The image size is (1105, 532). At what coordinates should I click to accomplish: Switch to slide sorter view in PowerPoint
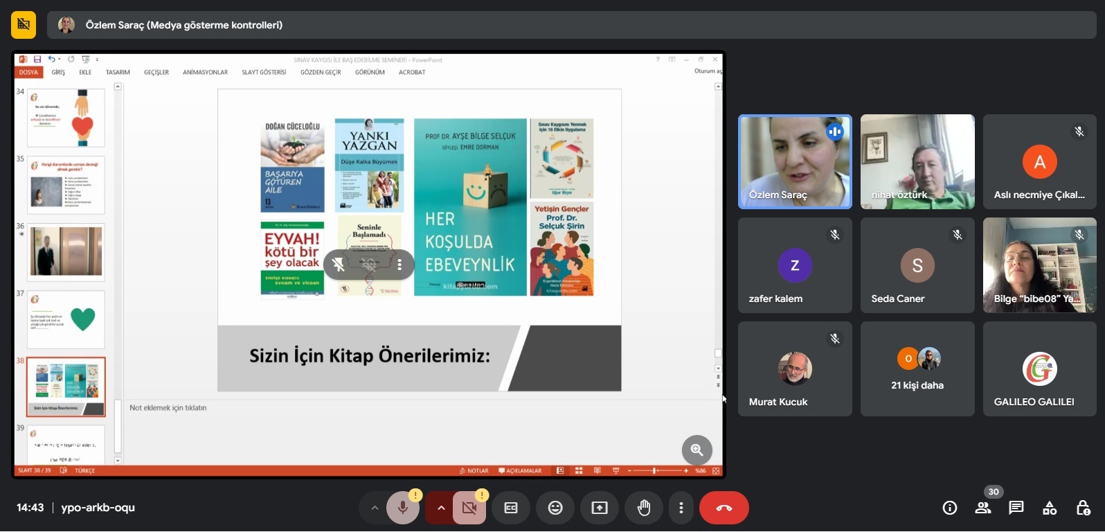[579, 470]
